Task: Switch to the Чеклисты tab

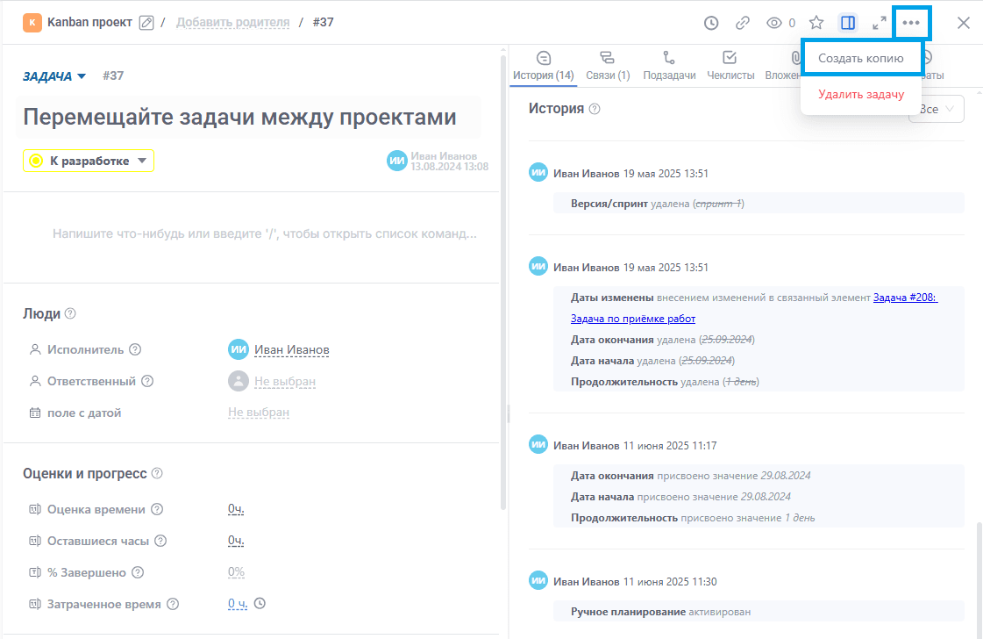Action: (x=729, y=66)
